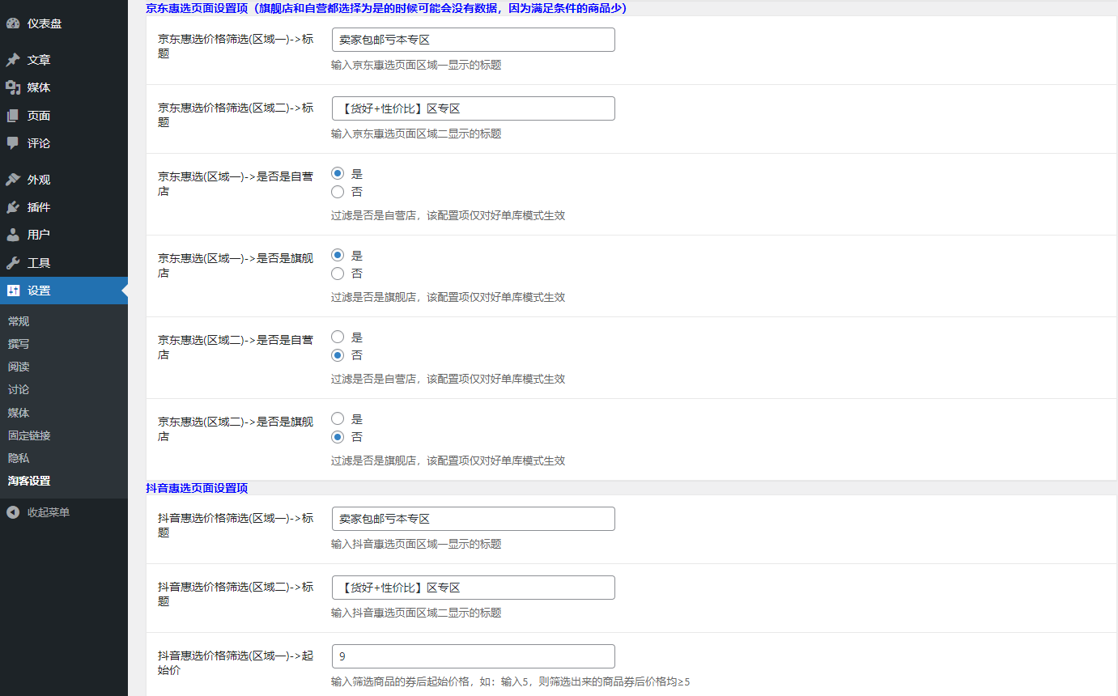Screen dimensions: 1118x696
Task: Click the 卖家包邮亏本专区 title input field
Action: point(473,39)
